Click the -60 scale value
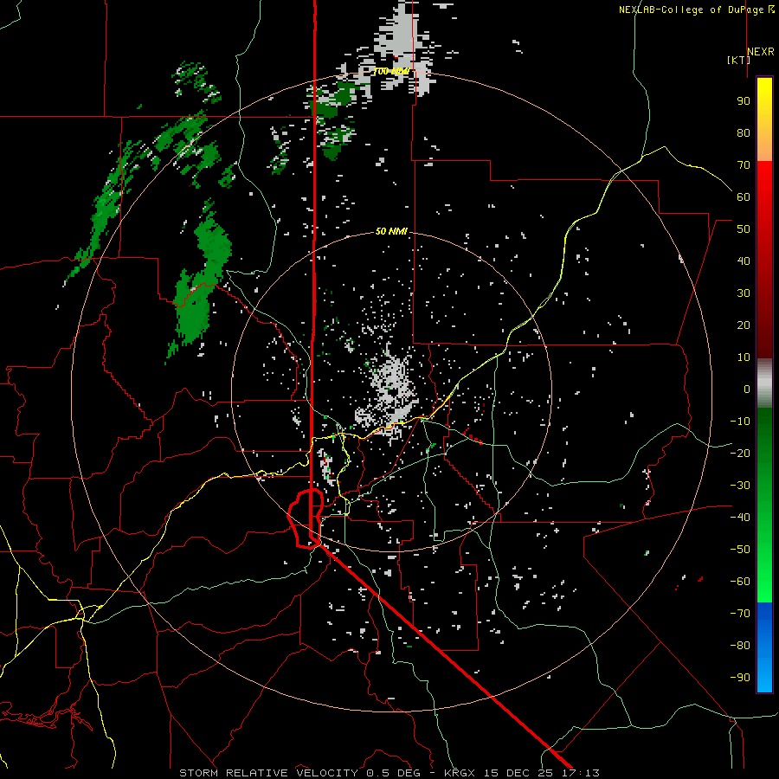The width and height of the screenshot is (779, 779). (x=740, y=582)
